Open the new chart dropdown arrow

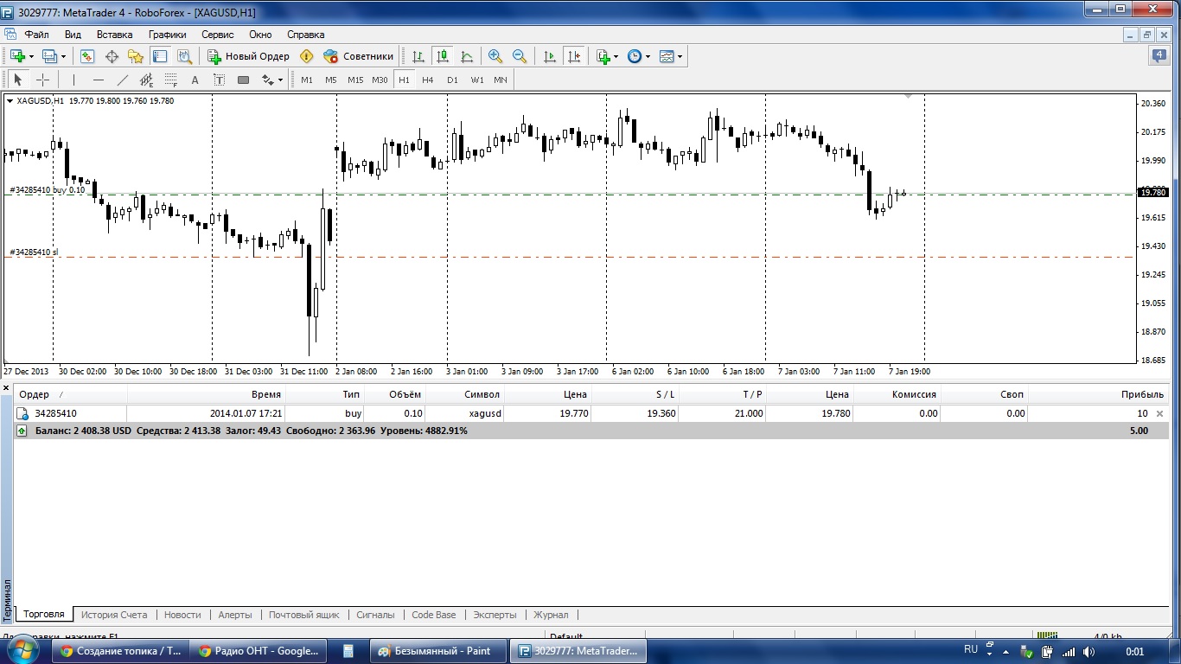tap(31, 56)
